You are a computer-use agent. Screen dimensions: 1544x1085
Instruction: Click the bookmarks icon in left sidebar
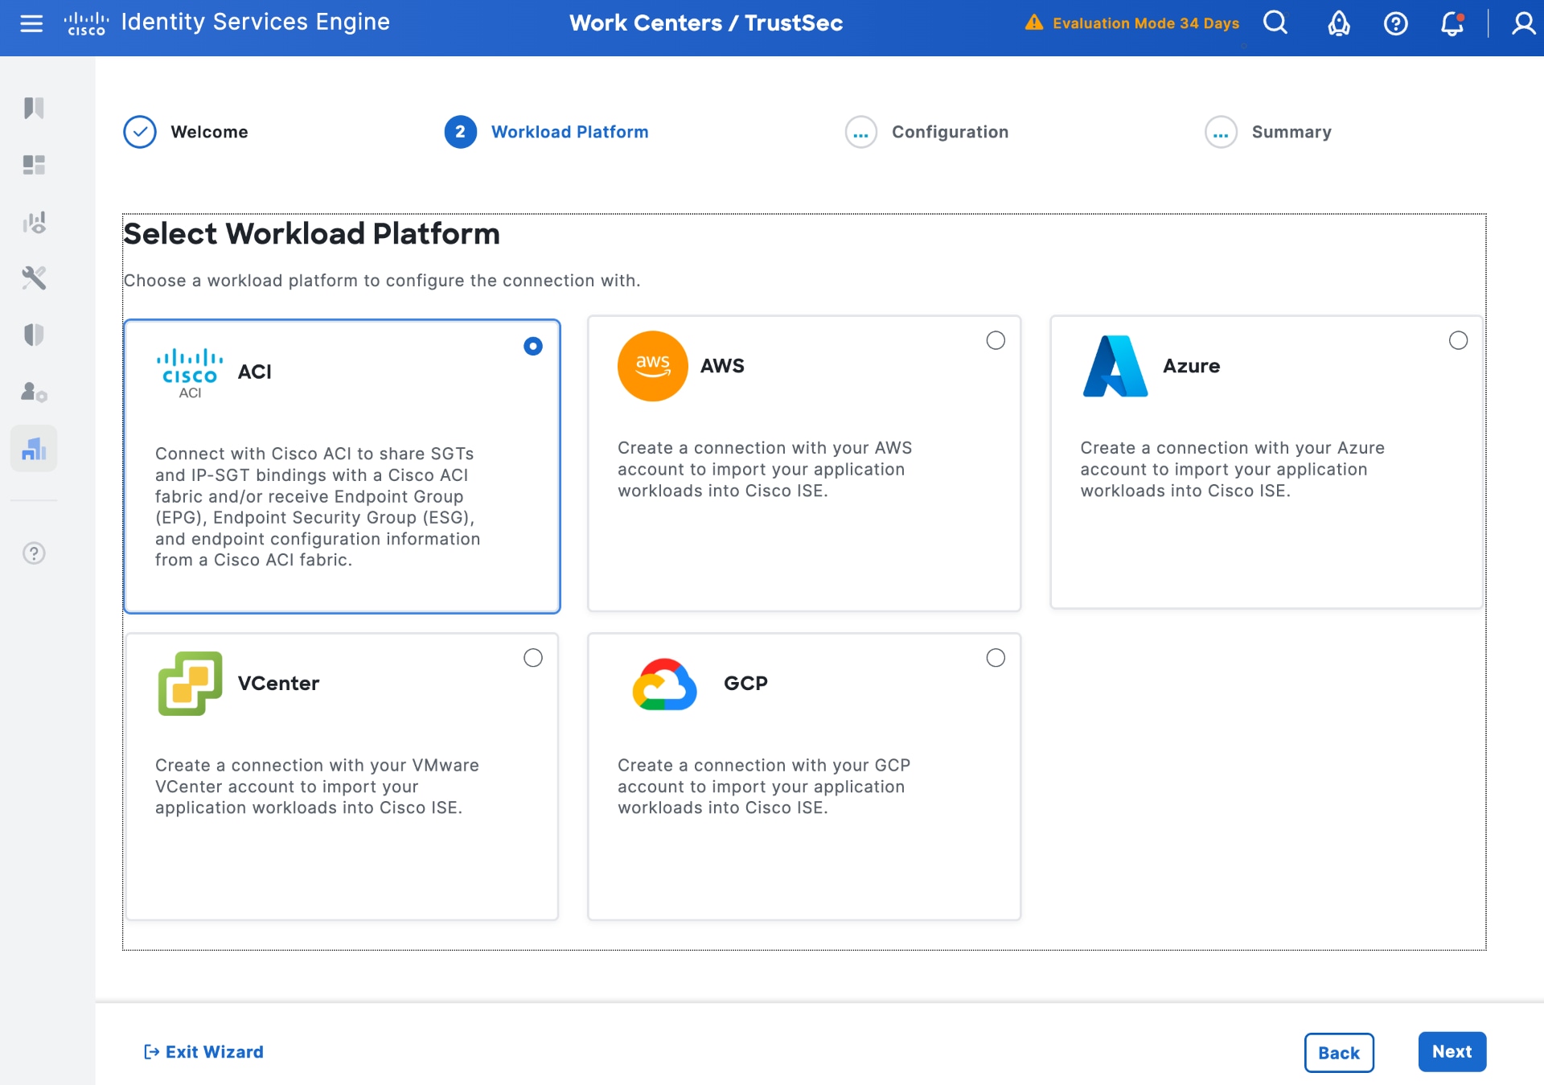coord(34,108)
